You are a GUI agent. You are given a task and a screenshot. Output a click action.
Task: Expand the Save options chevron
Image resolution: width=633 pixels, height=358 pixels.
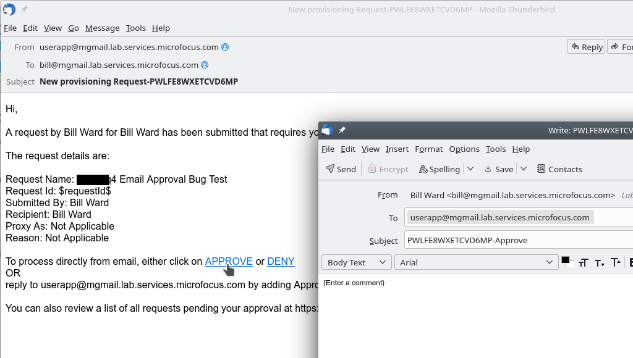pos(524,169)
